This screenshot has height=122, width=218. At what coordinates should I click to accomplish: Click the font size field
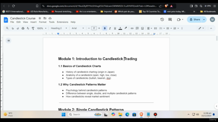coord(94,28)
